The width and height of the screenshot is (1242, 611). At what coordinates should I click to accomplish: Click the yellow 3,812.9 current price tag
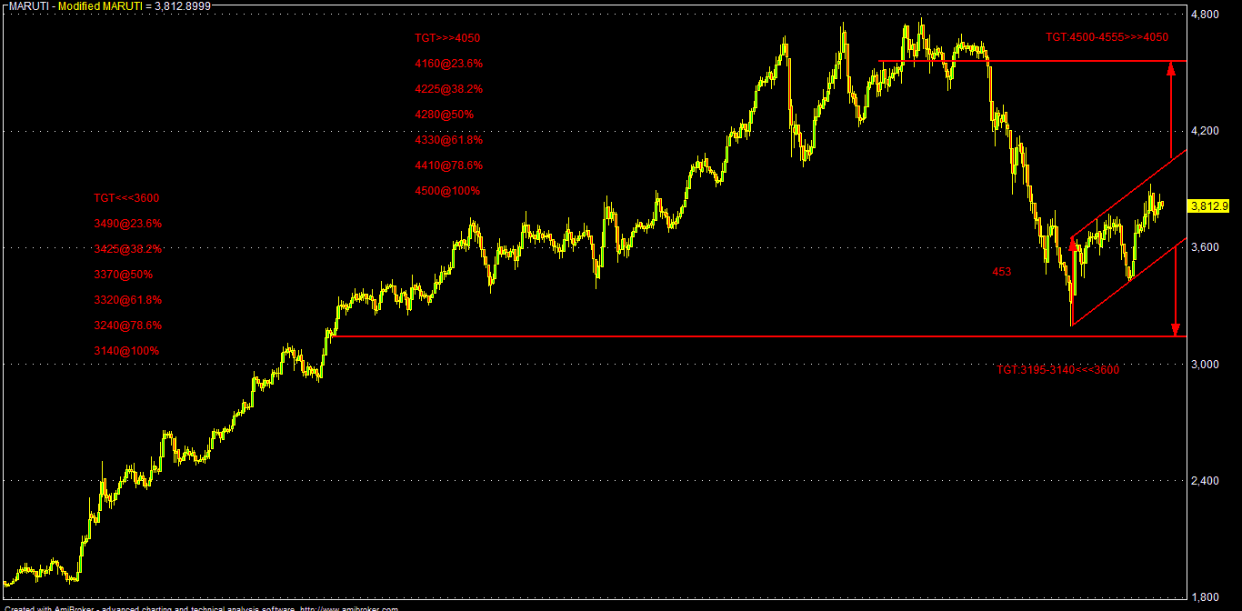pyautogui.click(x=1208, y=205)
